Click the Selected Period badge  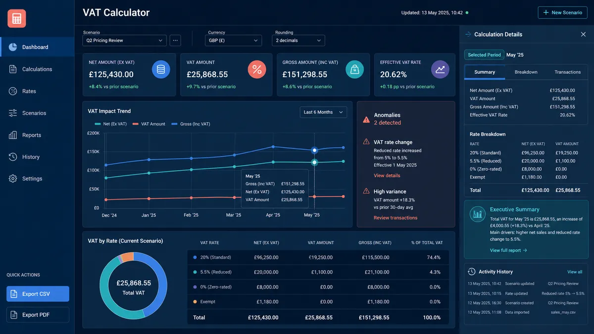[484, 55]
